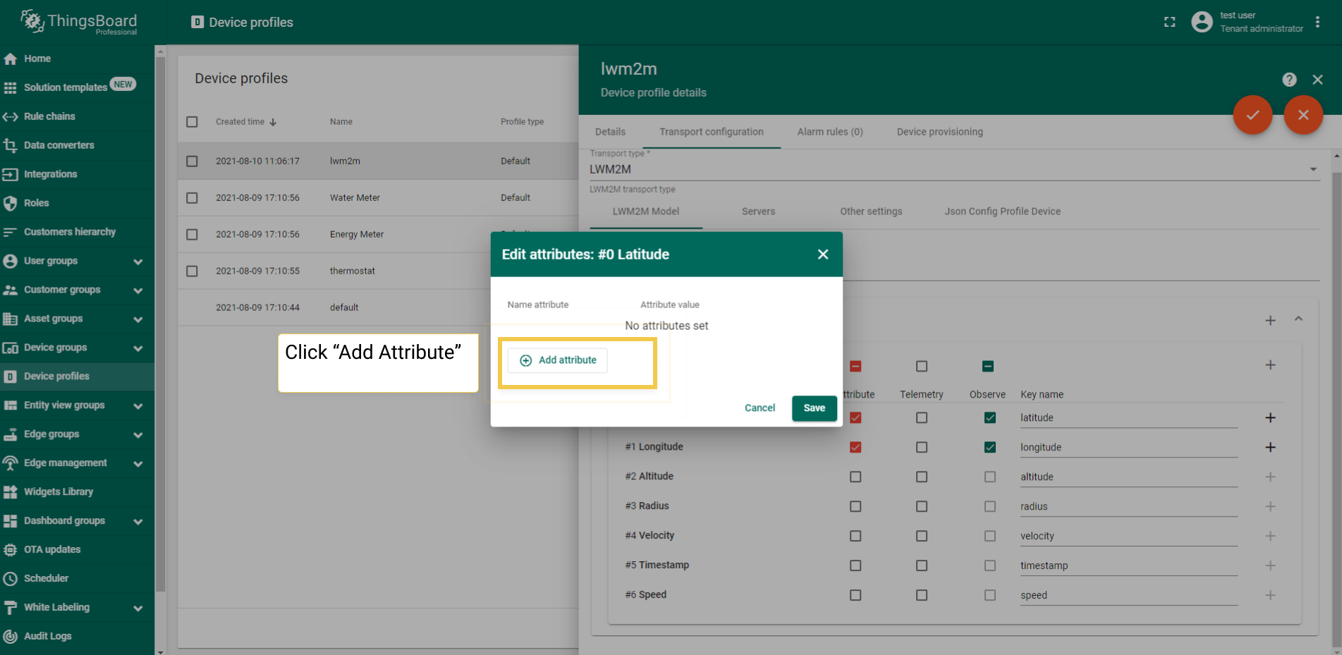Click Cancel in dialog
Viewport: 1342px width, 655px height.
[x=760, y=408]
